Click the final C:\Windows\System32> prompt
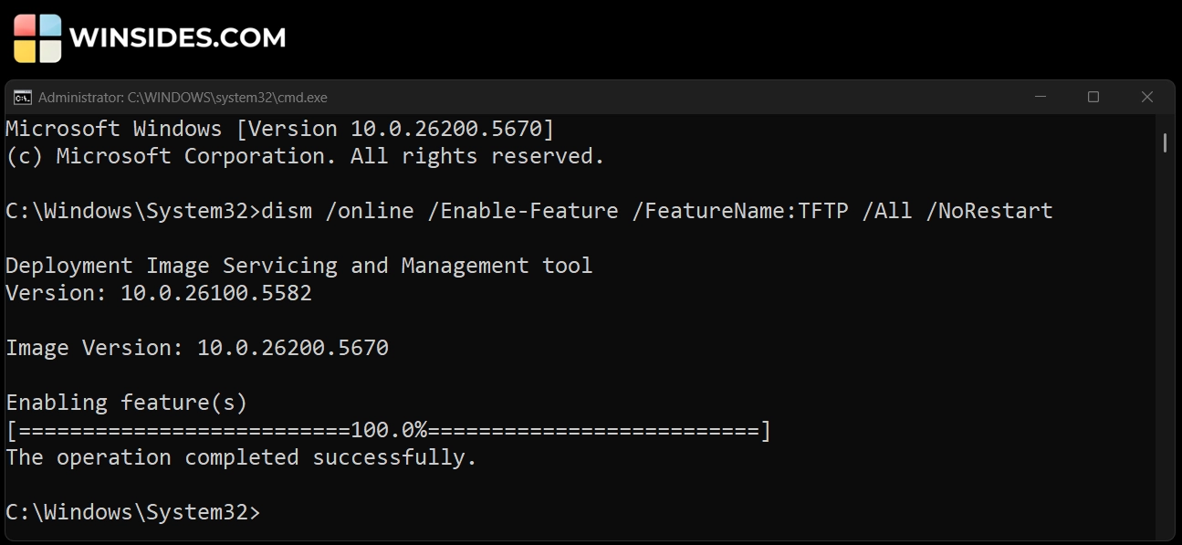Image resolution: width=1182 pixels, height=545 pixels. point(133,512)
